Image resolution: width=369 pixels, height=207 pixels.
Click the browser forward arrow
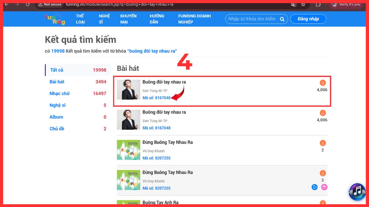click(17, 4)
